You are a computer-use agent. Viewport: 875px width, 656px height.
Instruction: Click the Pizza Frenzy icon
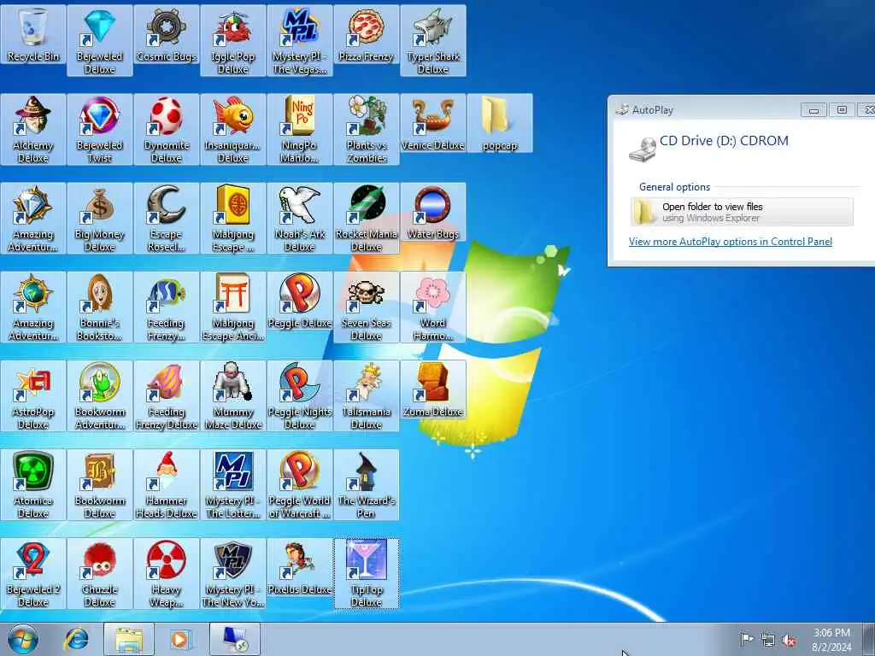(366, 34)
